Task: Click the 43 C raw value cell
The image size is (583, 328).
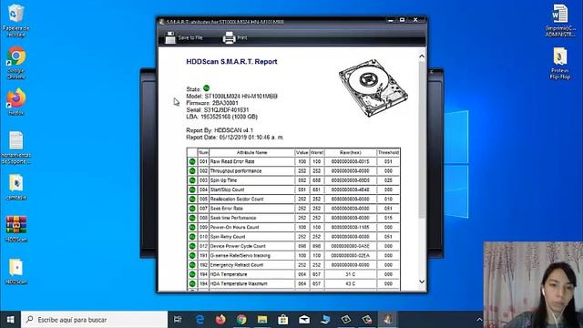Action: click(350, 283)
